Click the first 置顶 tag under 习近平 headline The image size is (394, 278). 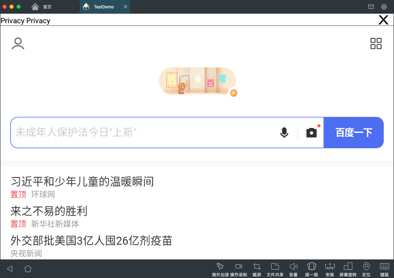coord(18,194)
